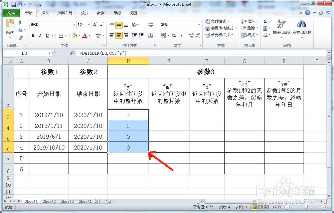334x213 pixels.
Task: Open Sort and Filter (排序和筛选)
Action: pos(281,28)
